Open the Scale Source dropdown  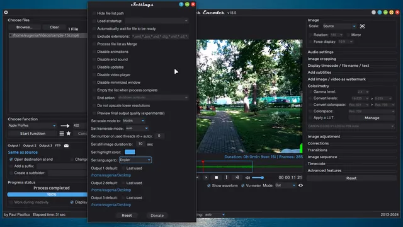(339, 26)
